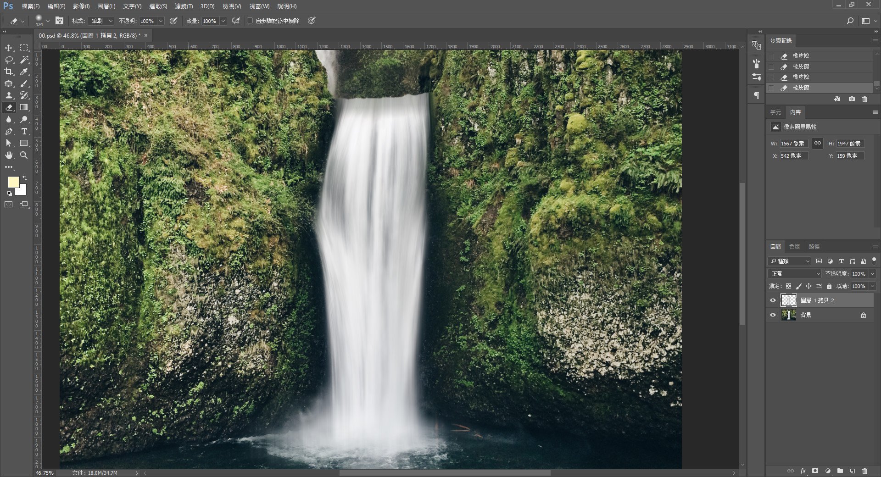Add a layer mask
Viewport: 881px width, 477px height.
(815, 471)
